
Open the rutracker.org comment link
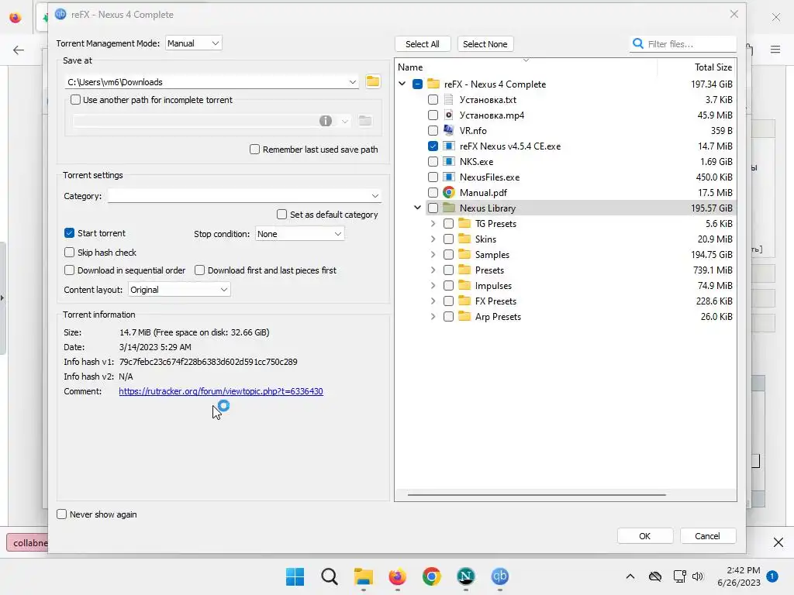tap(221, 391)
